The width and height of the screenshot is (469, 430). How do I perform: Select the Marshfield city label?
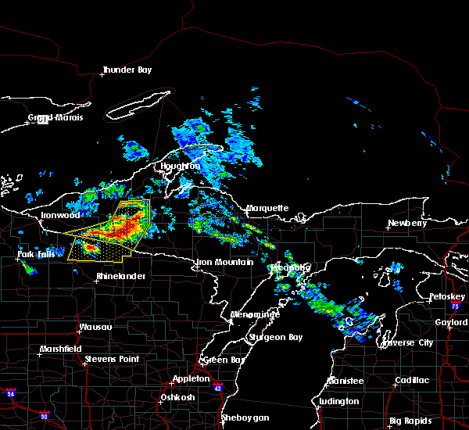click(61, 349)
